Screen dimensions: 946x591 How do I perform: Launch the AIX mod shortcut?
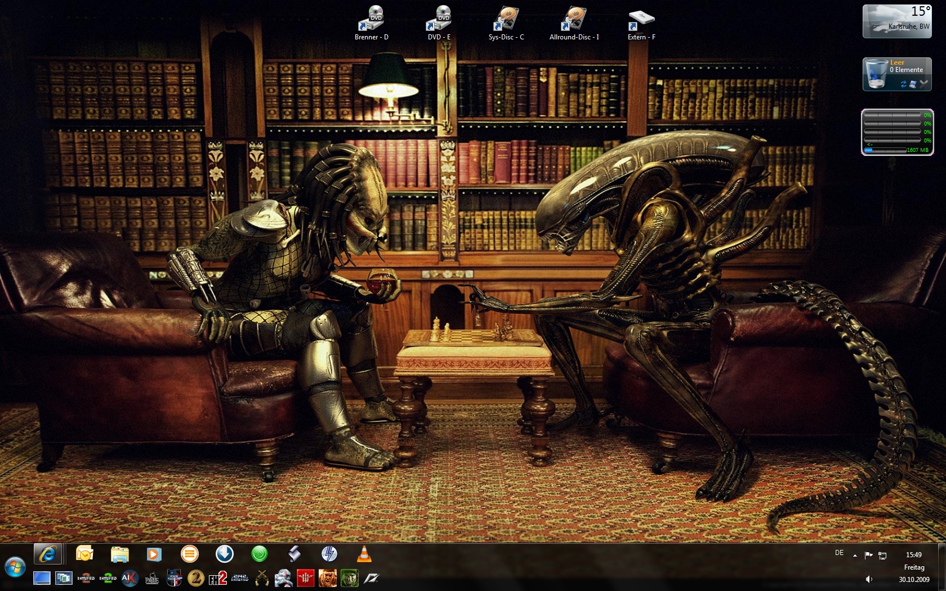tap(130, 578)
